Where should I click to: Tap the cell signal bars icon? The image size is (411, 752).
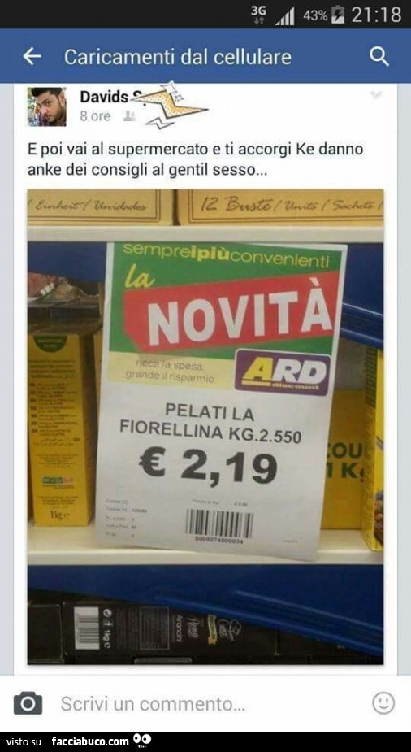[x=284, y=17]
